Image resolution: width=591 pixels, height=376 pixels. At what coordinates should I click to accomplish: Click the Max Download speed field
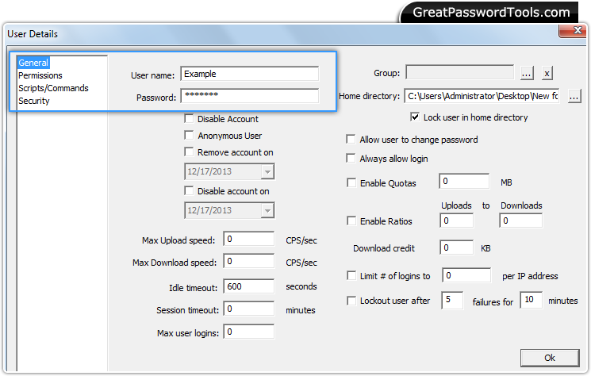point(249,261)
